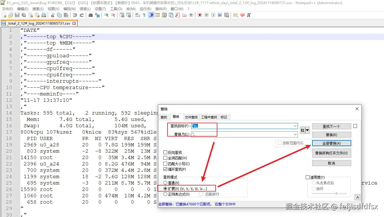Click the Save All toolbar icon
Viewport: 384px width, 217px height.
coord(24,15)
